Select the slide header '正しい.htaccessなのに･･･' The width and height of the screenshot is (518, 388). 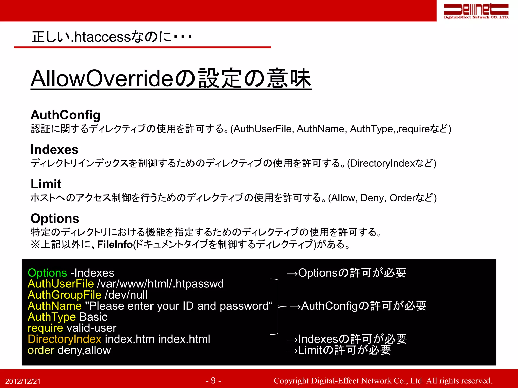112,37
